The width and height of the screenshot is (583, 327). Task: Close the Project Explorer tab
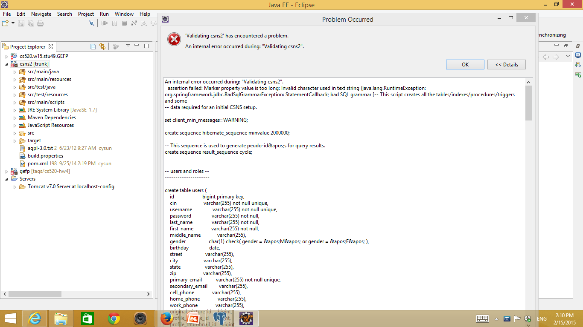click(x=51, y=46)
